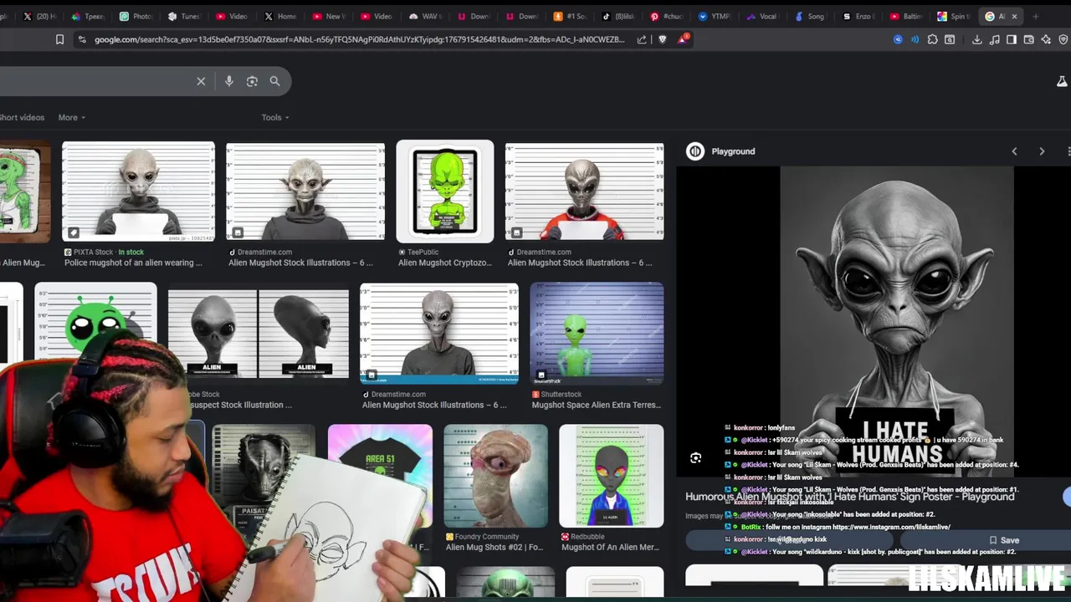Viewport: 1071px width, 602px height.
Task: Select PIXTA alien holding blank sign thumbnail
Action: [x=138, y=191]
